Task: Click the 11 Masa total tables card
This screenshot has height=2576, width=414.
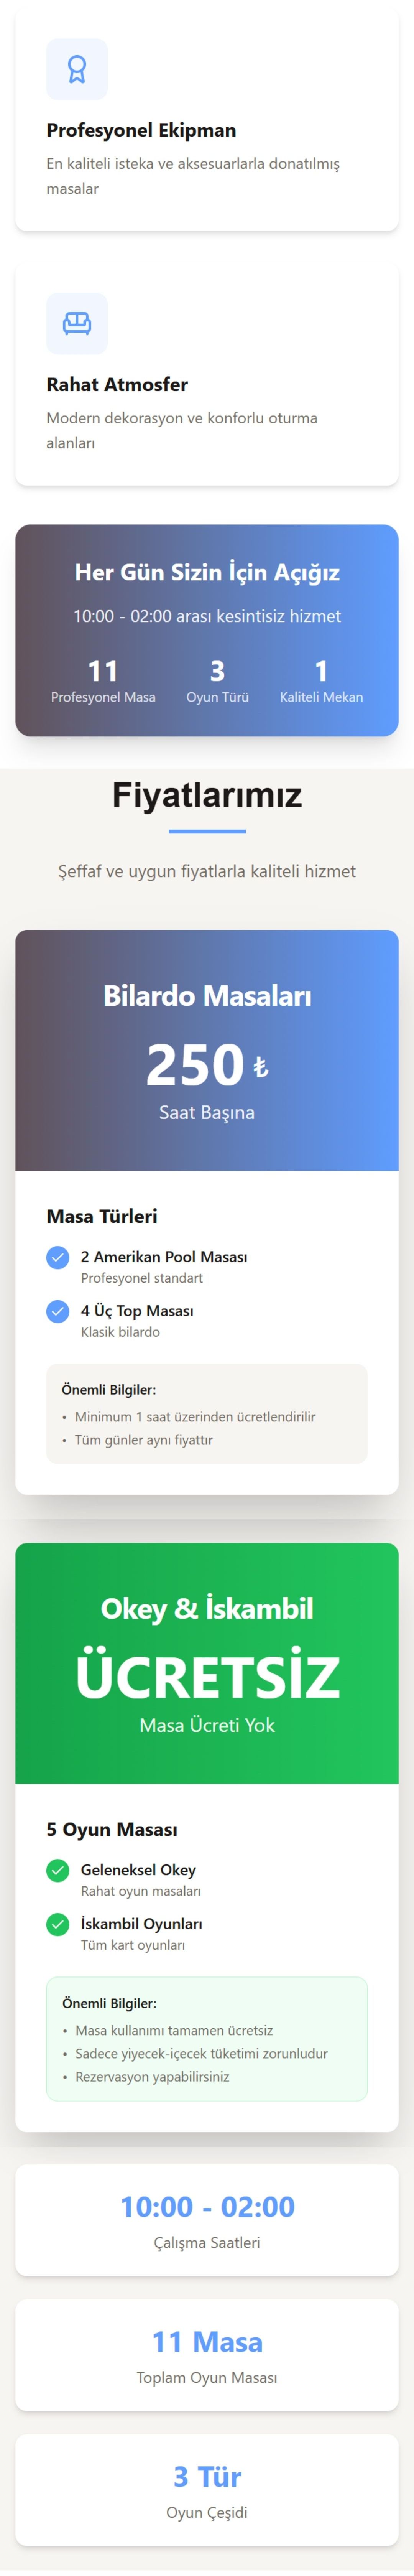Action: pyautogui.click(x=207, y=2354)
